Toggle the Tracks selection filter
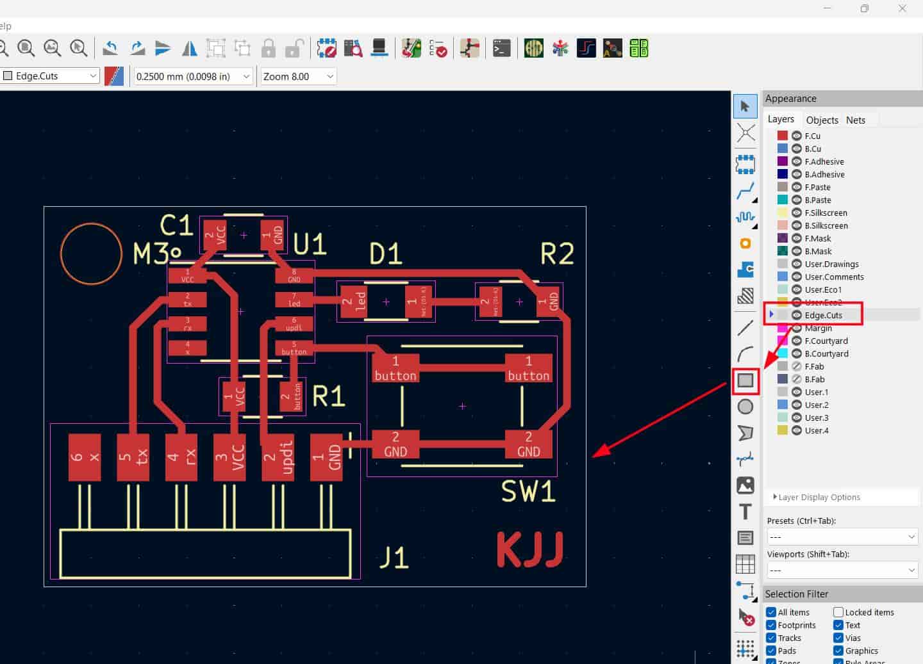Image resolution: width=923 pixels, height=664 pixels. [x=771, y=638]
